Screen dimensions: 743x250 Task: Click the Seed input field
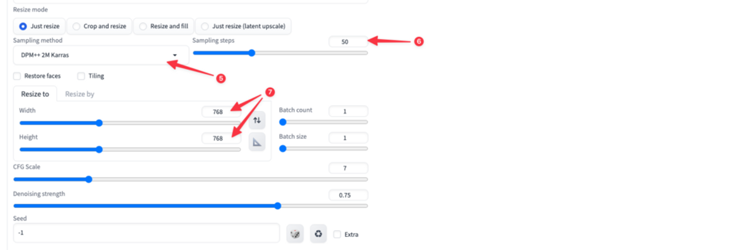coord(146,233)
